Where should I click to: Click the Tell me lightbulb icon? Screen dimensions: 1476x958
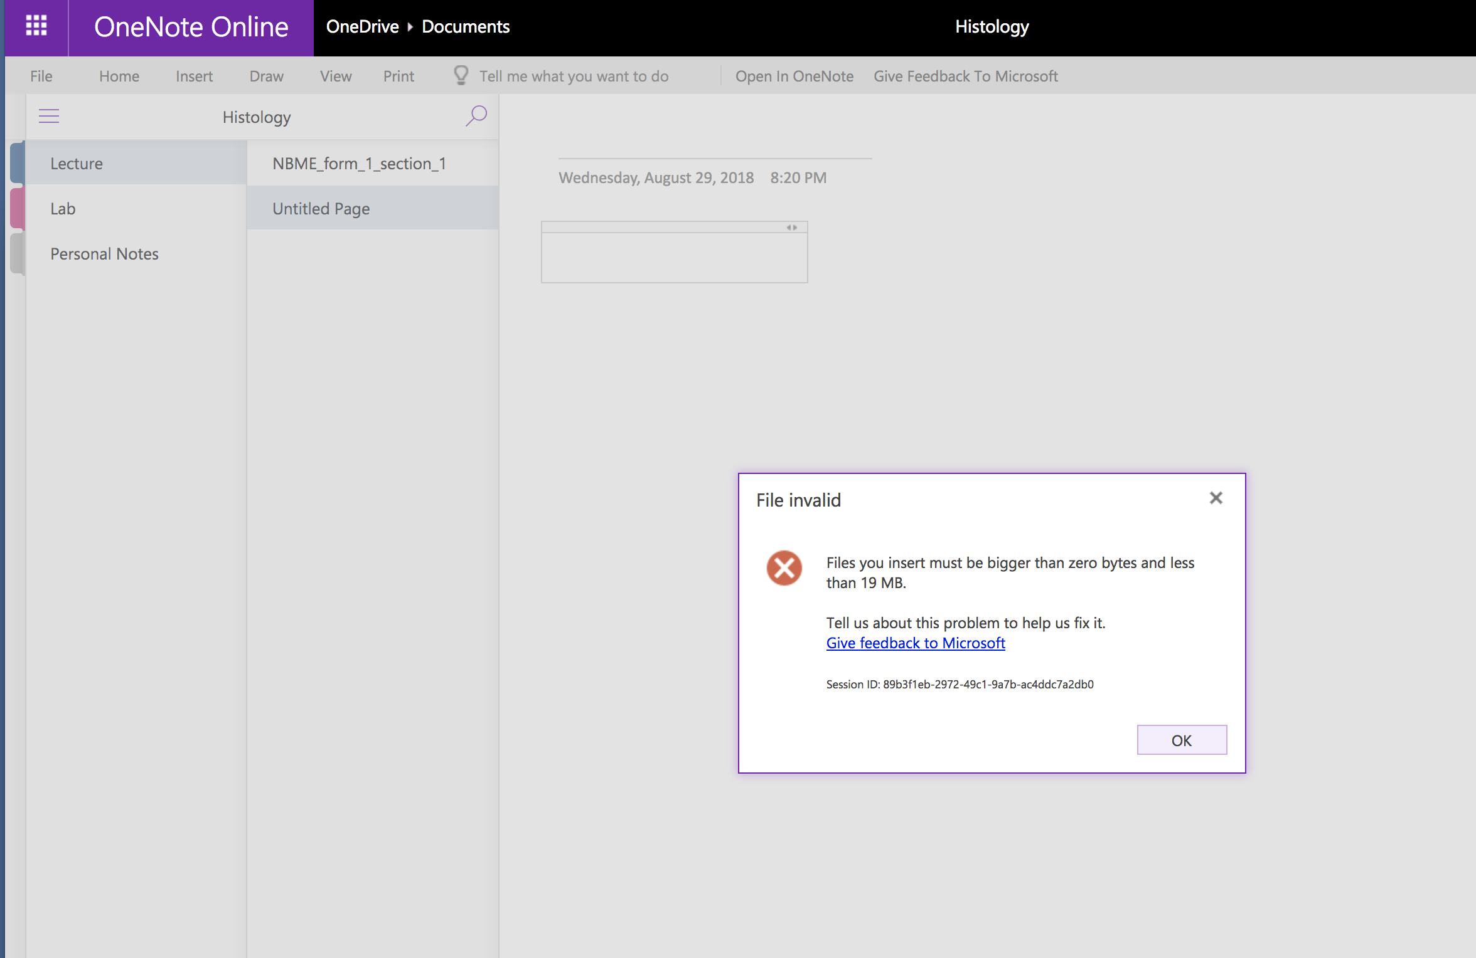[461, 76]
